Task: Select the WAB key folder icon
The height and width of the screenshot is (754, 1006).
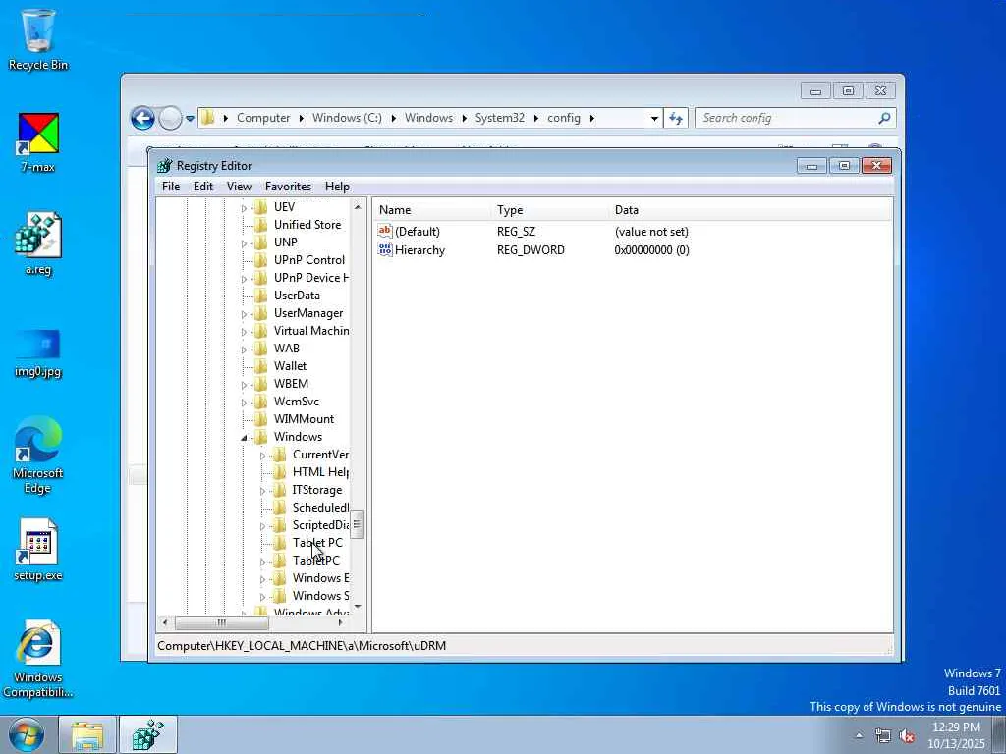Action: click(260, 349)
